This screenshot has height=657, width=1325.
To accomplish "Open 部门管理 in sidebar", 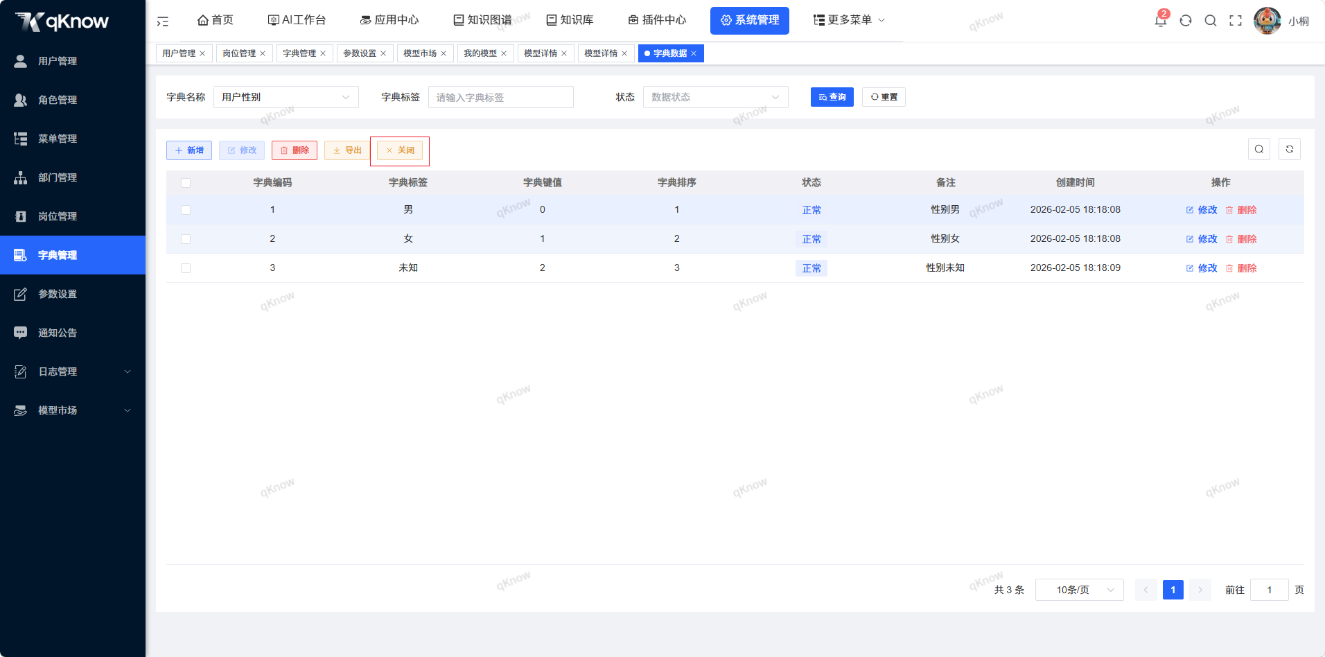I will 73,177.
